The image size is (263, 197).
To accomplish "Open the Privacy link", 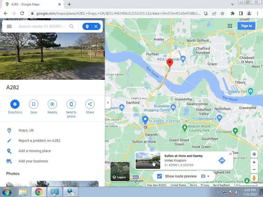I will [x=205, y=185].
